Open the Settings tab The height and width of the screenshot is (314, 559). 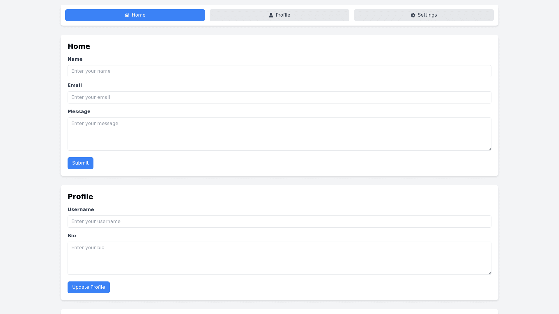point(424,15)
